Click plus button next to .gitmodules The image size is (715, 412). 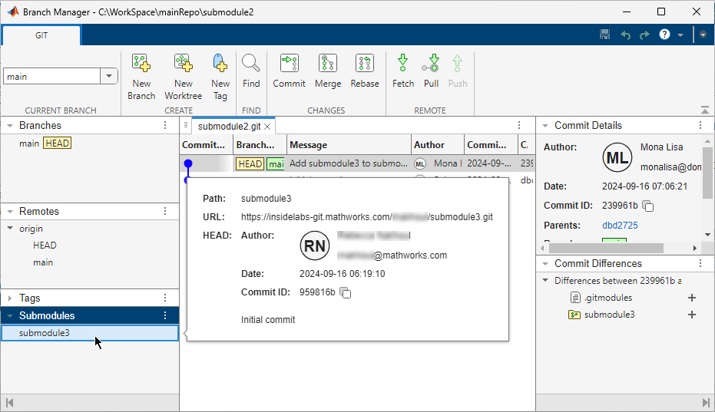[691, 298]
